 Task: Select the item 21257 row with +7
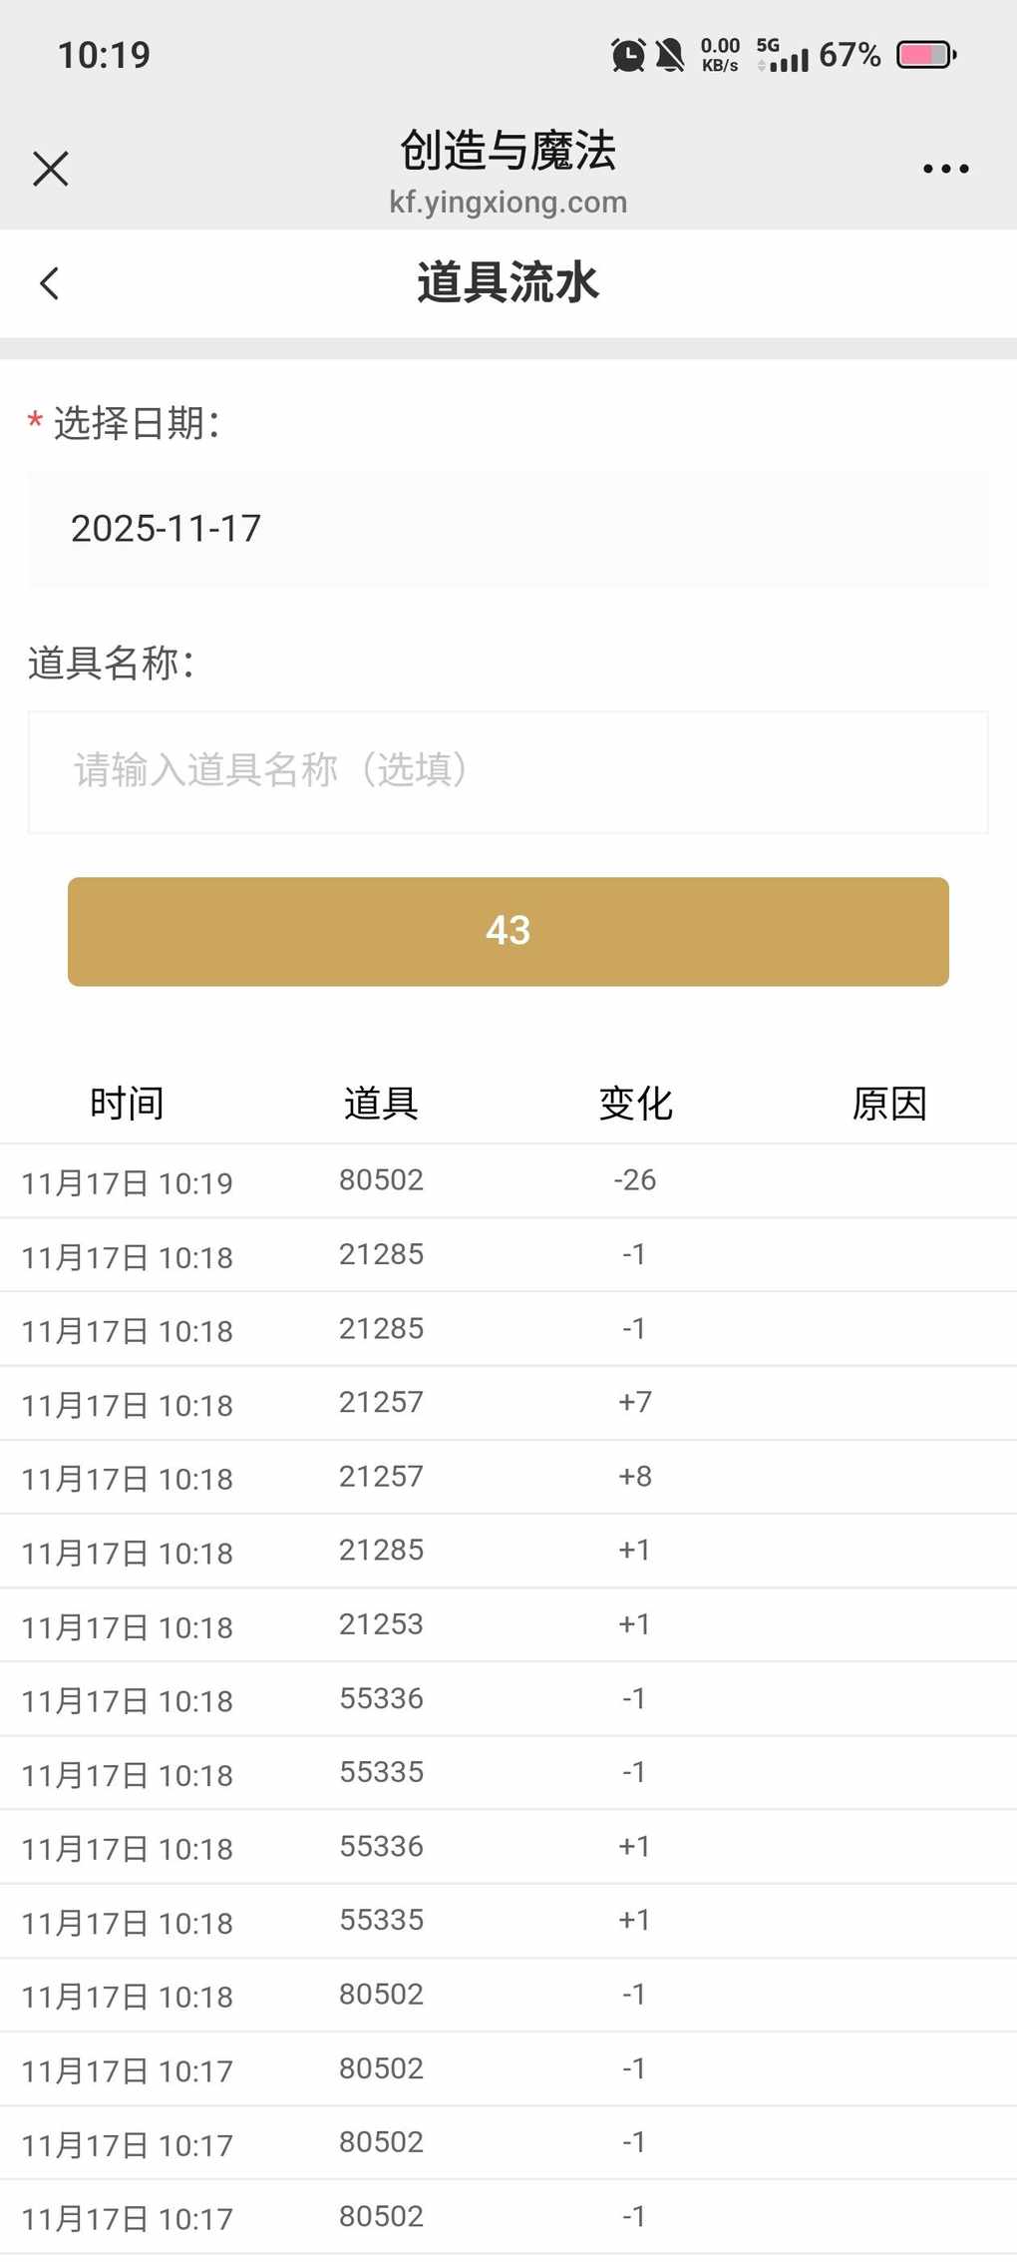pyautogui.click(x=508, y=1403)
